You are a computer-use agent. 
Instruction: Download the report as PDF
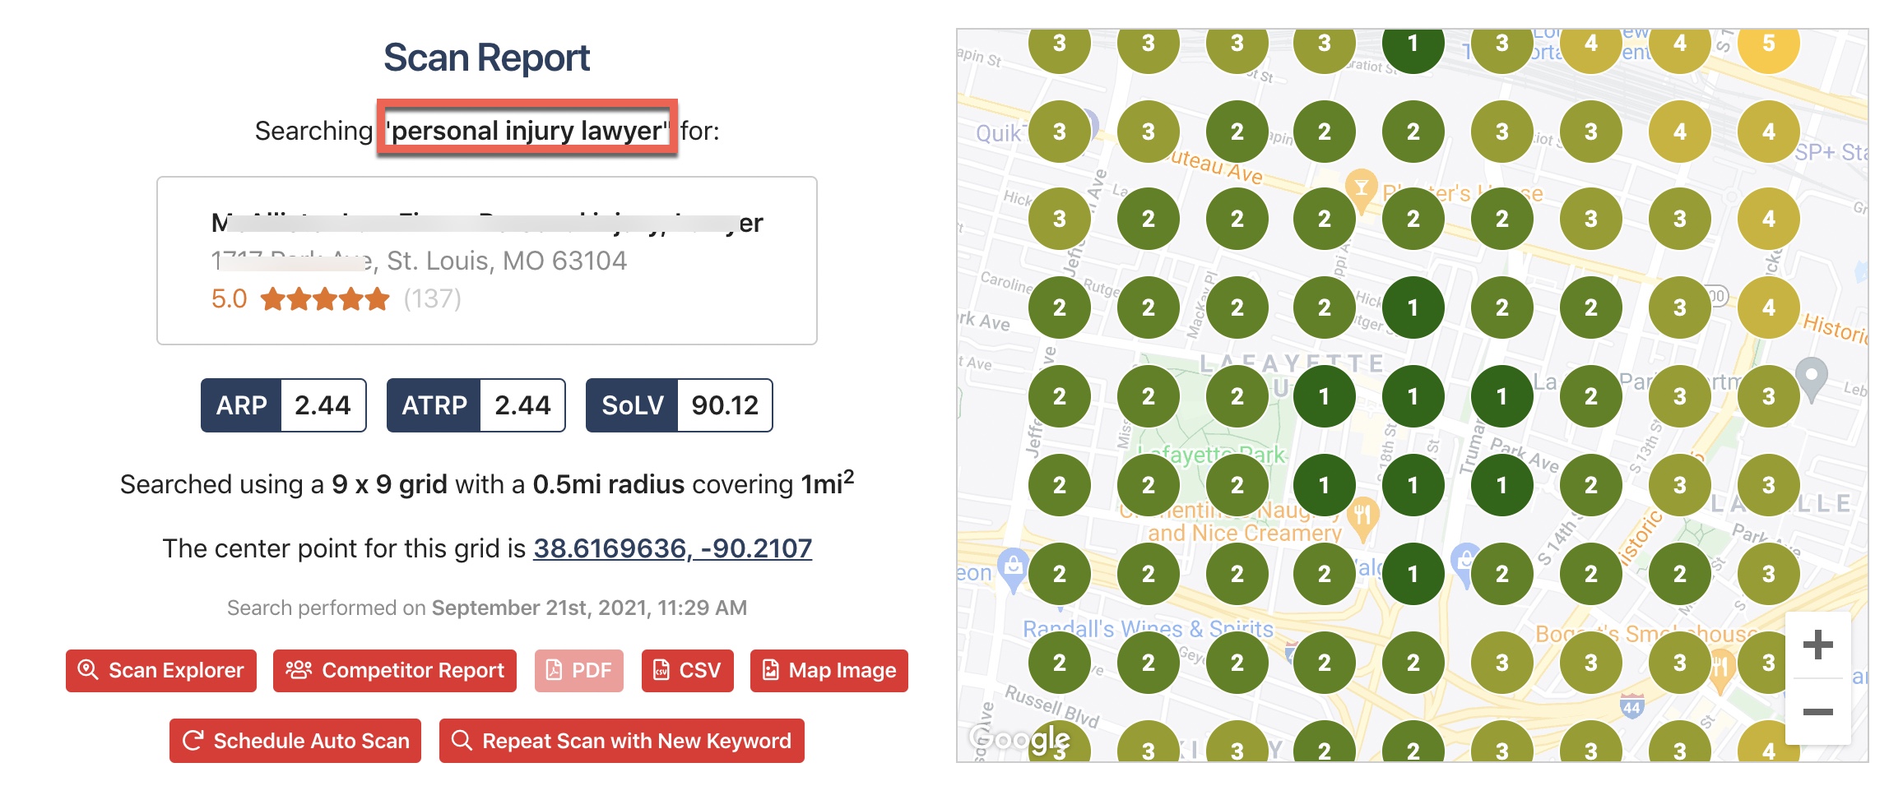click(579, 671)
